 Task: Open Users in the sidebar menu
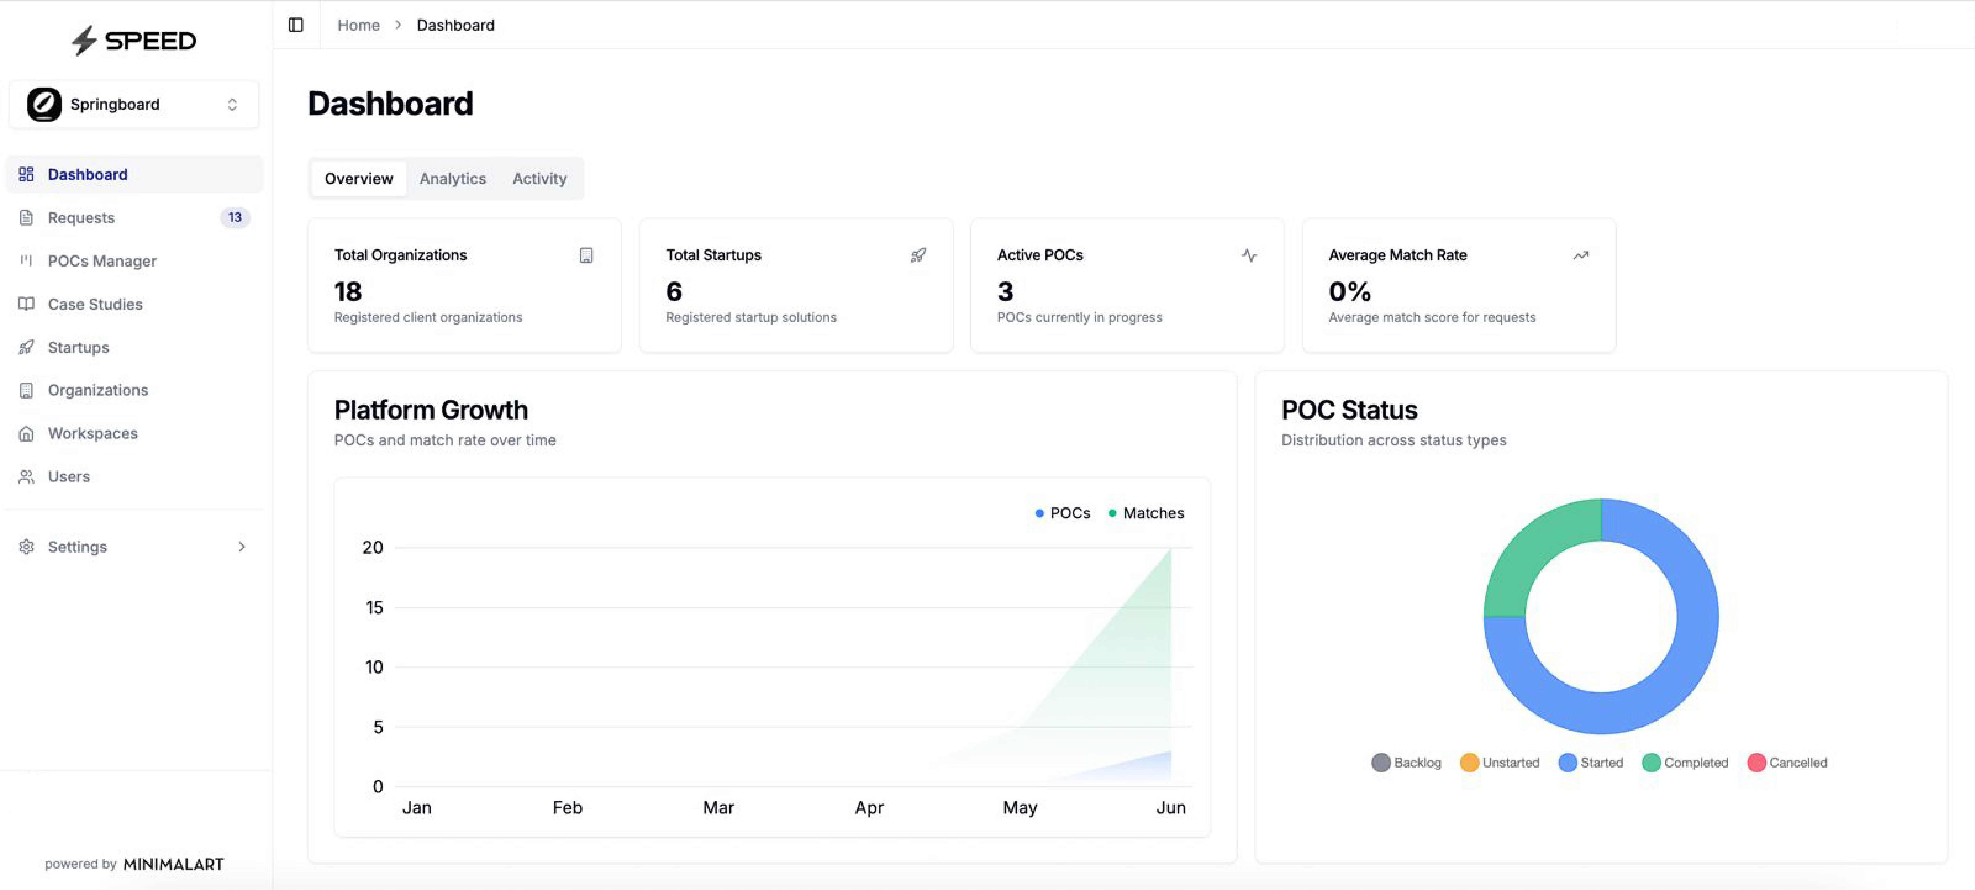(x=134, y=477)
